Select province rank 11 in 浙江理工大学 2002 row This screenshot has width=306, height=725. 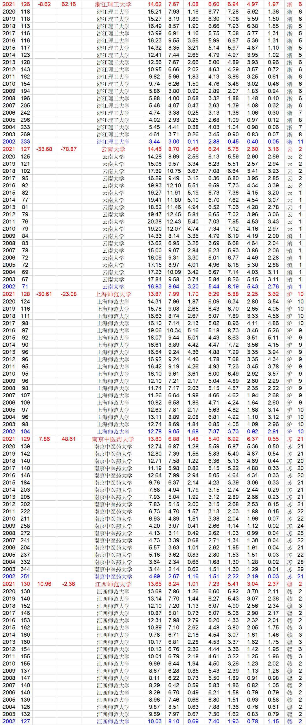pyautogui.click(x=300, y=142)
